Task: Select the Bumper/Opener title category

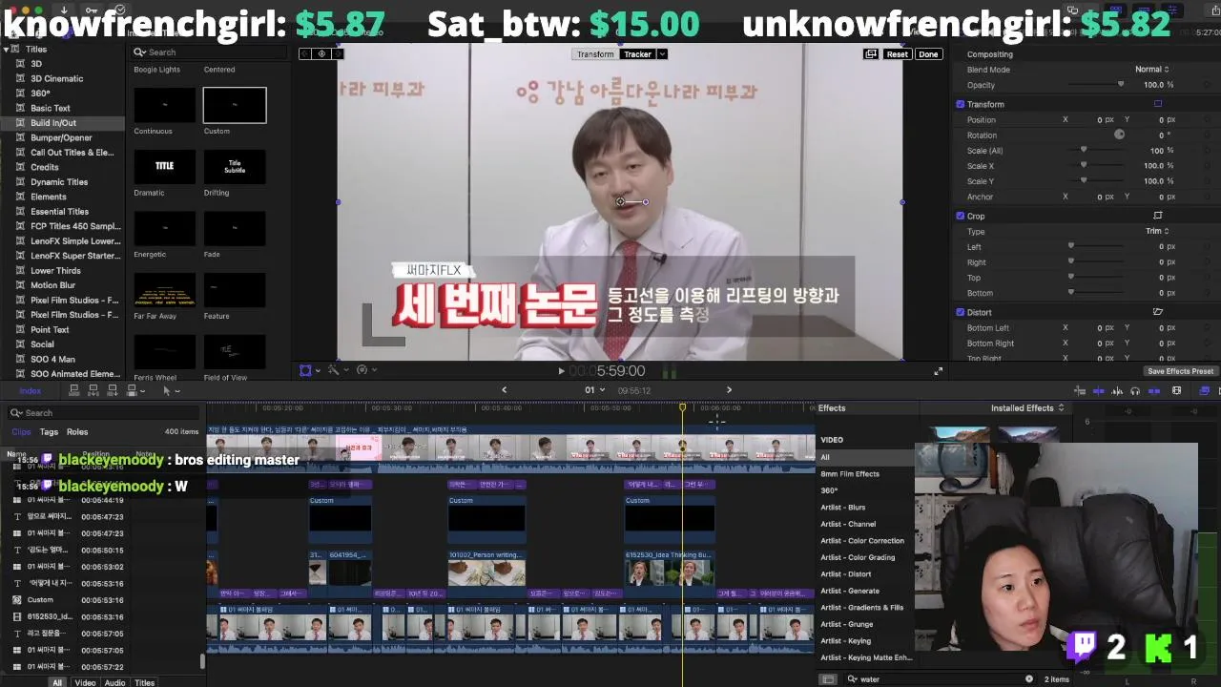Action: 61,137
